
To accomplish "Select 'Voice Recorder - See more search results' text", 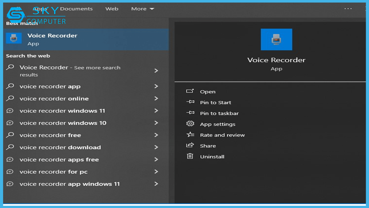I will [70, 71].
